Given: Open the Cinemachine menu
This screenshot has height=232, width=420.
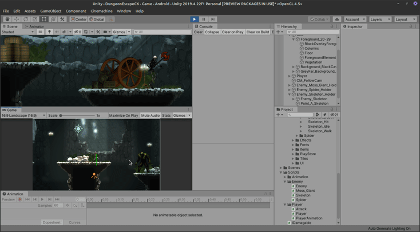Looking at the screenshot, I should coord(101,11).
